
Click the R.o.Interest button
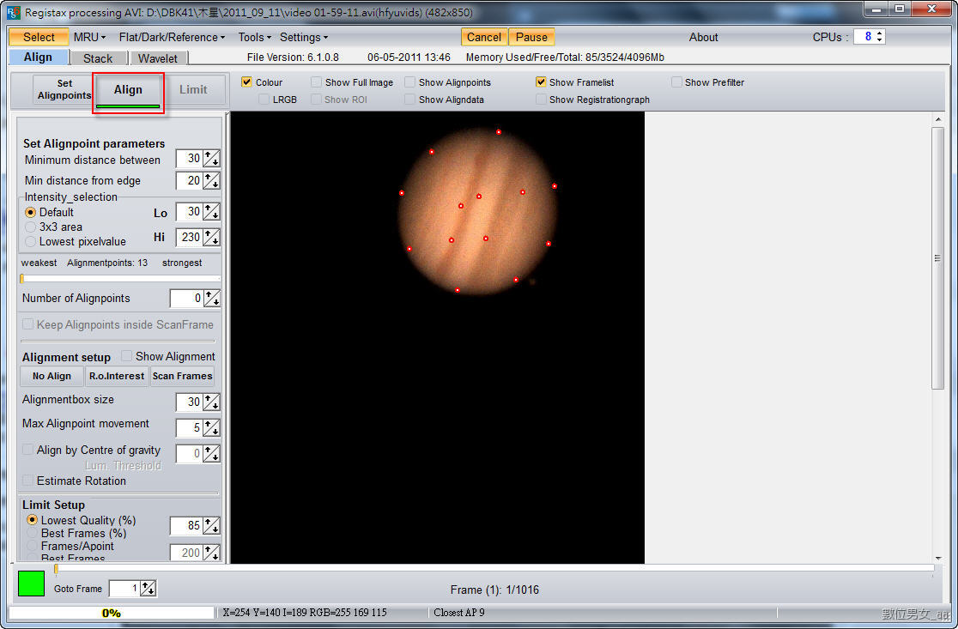pyautogui.click(x=117, y=376)
